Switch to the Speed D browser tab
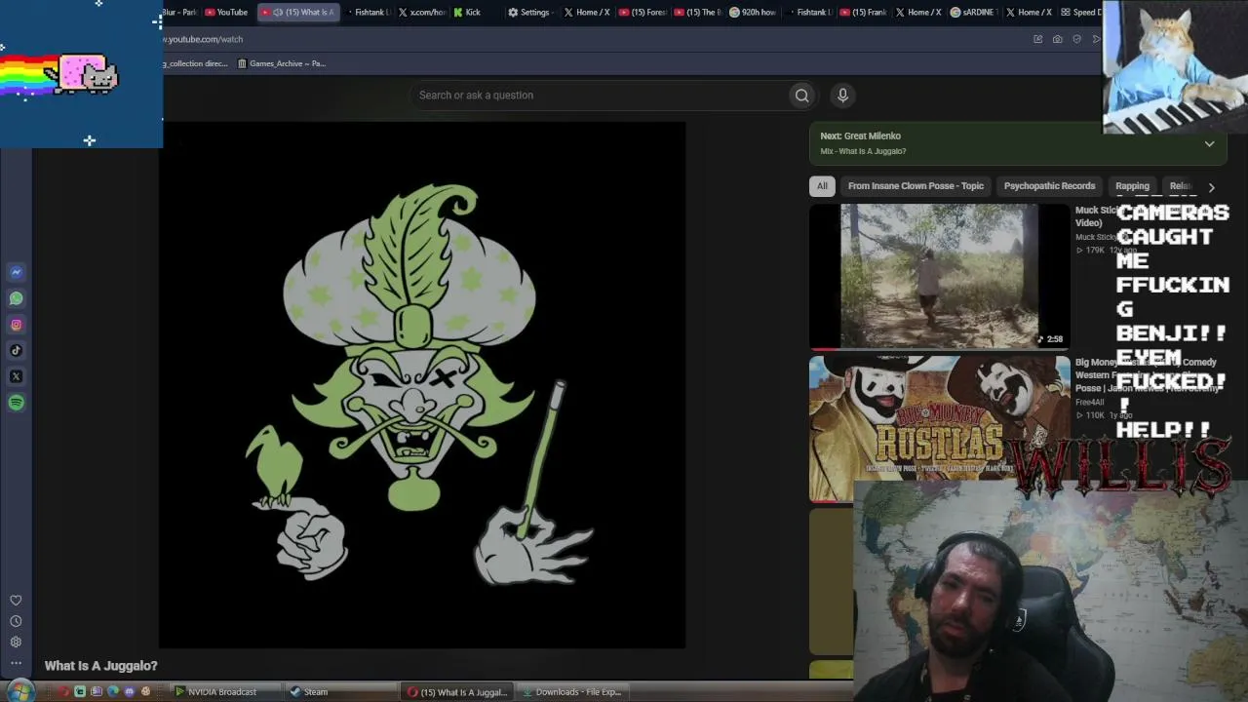This screenshot has height=702, width=1248. [1080, 13]
